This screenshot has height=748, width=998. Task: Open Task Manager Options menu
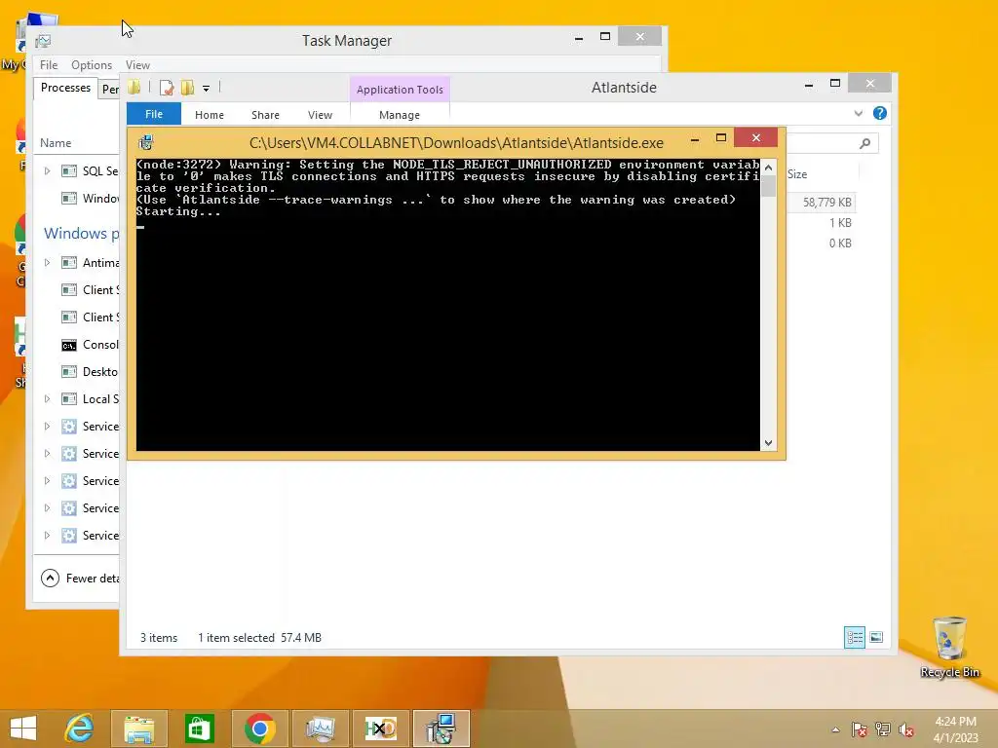pos(92,65)
